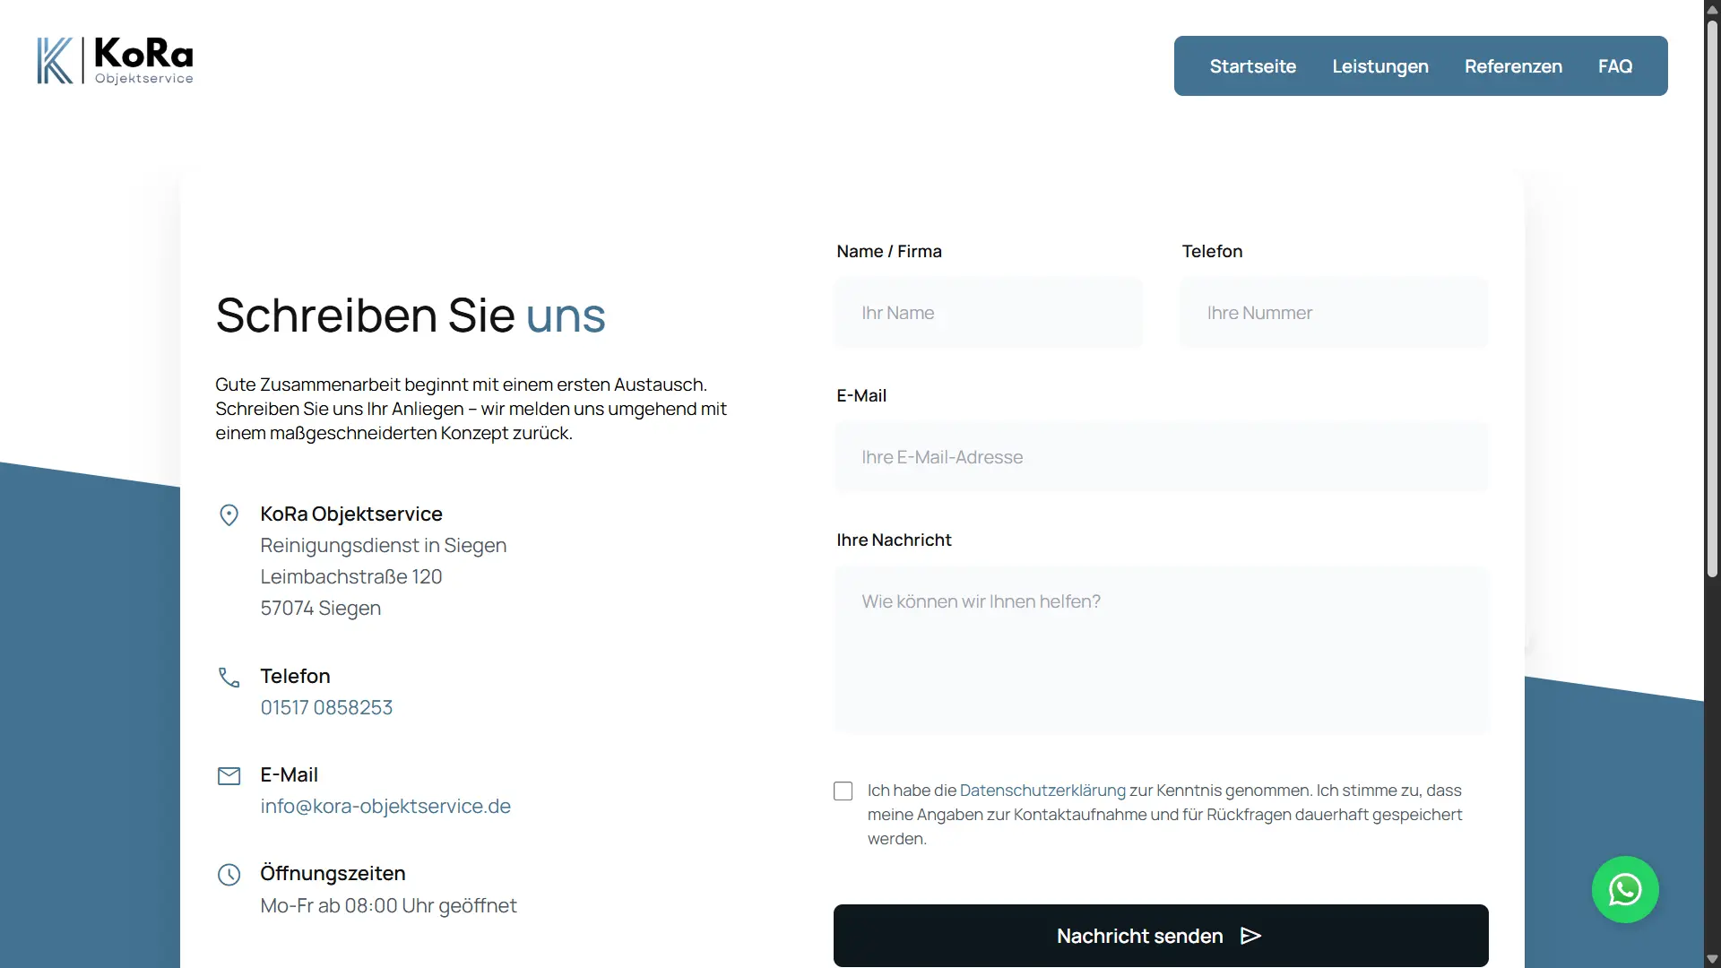
Task: Click the scrollbar down arrow
Action: tap(1712, 959)
